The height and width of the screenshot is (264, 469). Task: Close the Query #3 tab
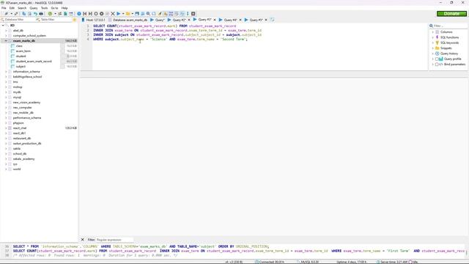coord(215,20)
